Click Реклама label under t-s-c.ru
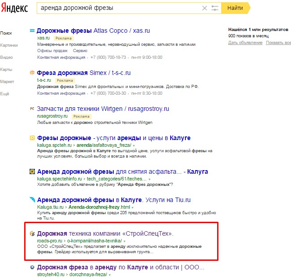The height and width of the screenshot is (277, 291). click(x=65, y=80)
